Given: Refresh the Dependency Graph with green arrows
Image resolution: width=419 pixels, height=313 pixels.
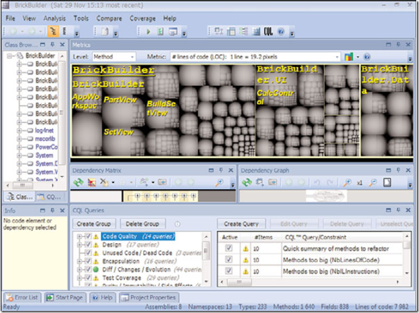Looking at the screenshot, I should click(247, 182).
